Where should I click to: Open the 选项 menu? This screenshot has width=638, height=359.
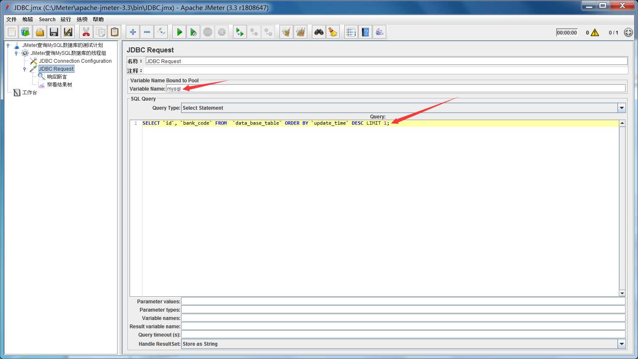(x=82, y=19)
